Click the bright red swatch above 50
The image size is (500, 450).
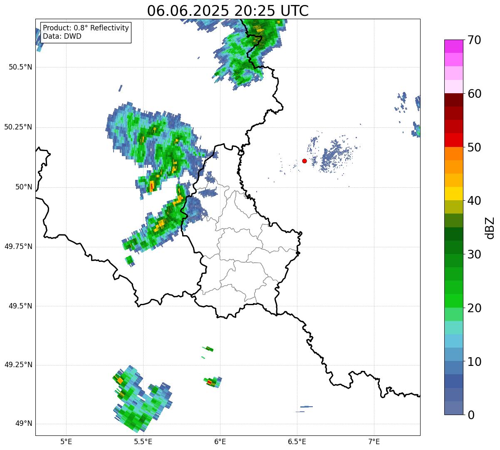(454, 140)
